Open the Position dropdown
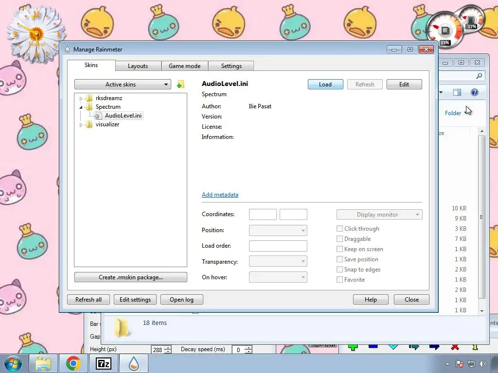 tap(278, 230)
